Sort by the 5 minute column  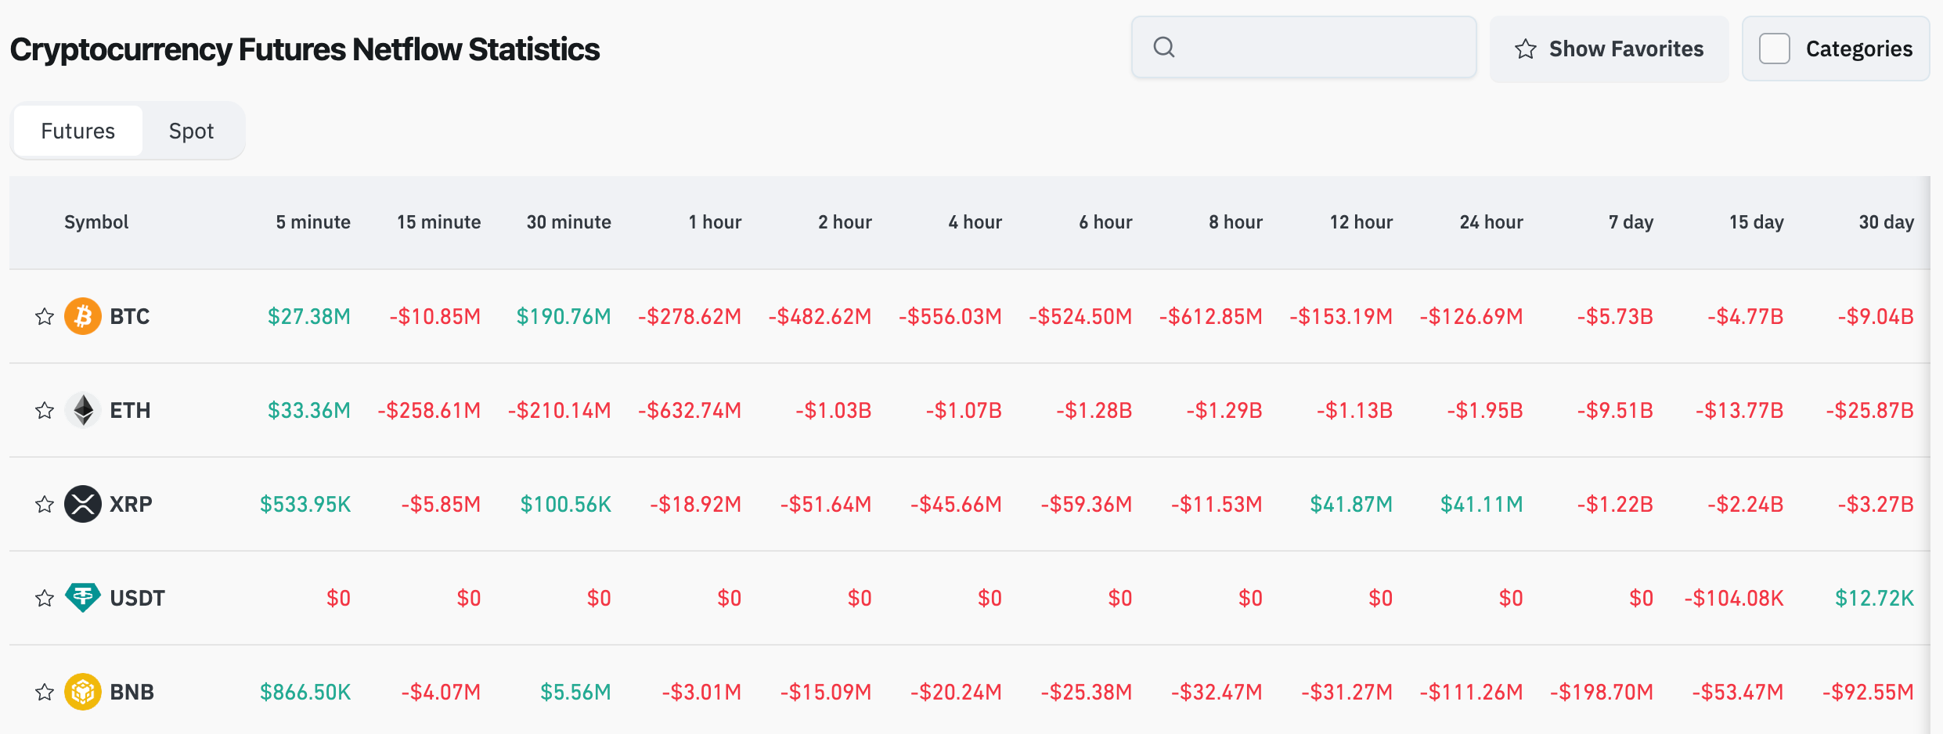pyautogui.click(x=313, y=222)
